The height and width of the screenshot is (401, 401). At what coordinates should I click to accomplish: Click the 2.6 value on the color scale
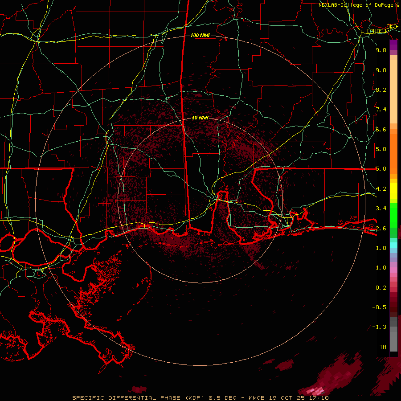(x=381, y=229)
